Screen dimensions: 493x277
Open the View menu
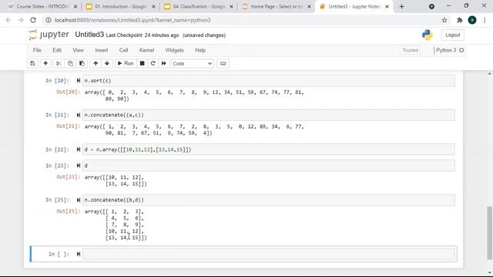79,50
